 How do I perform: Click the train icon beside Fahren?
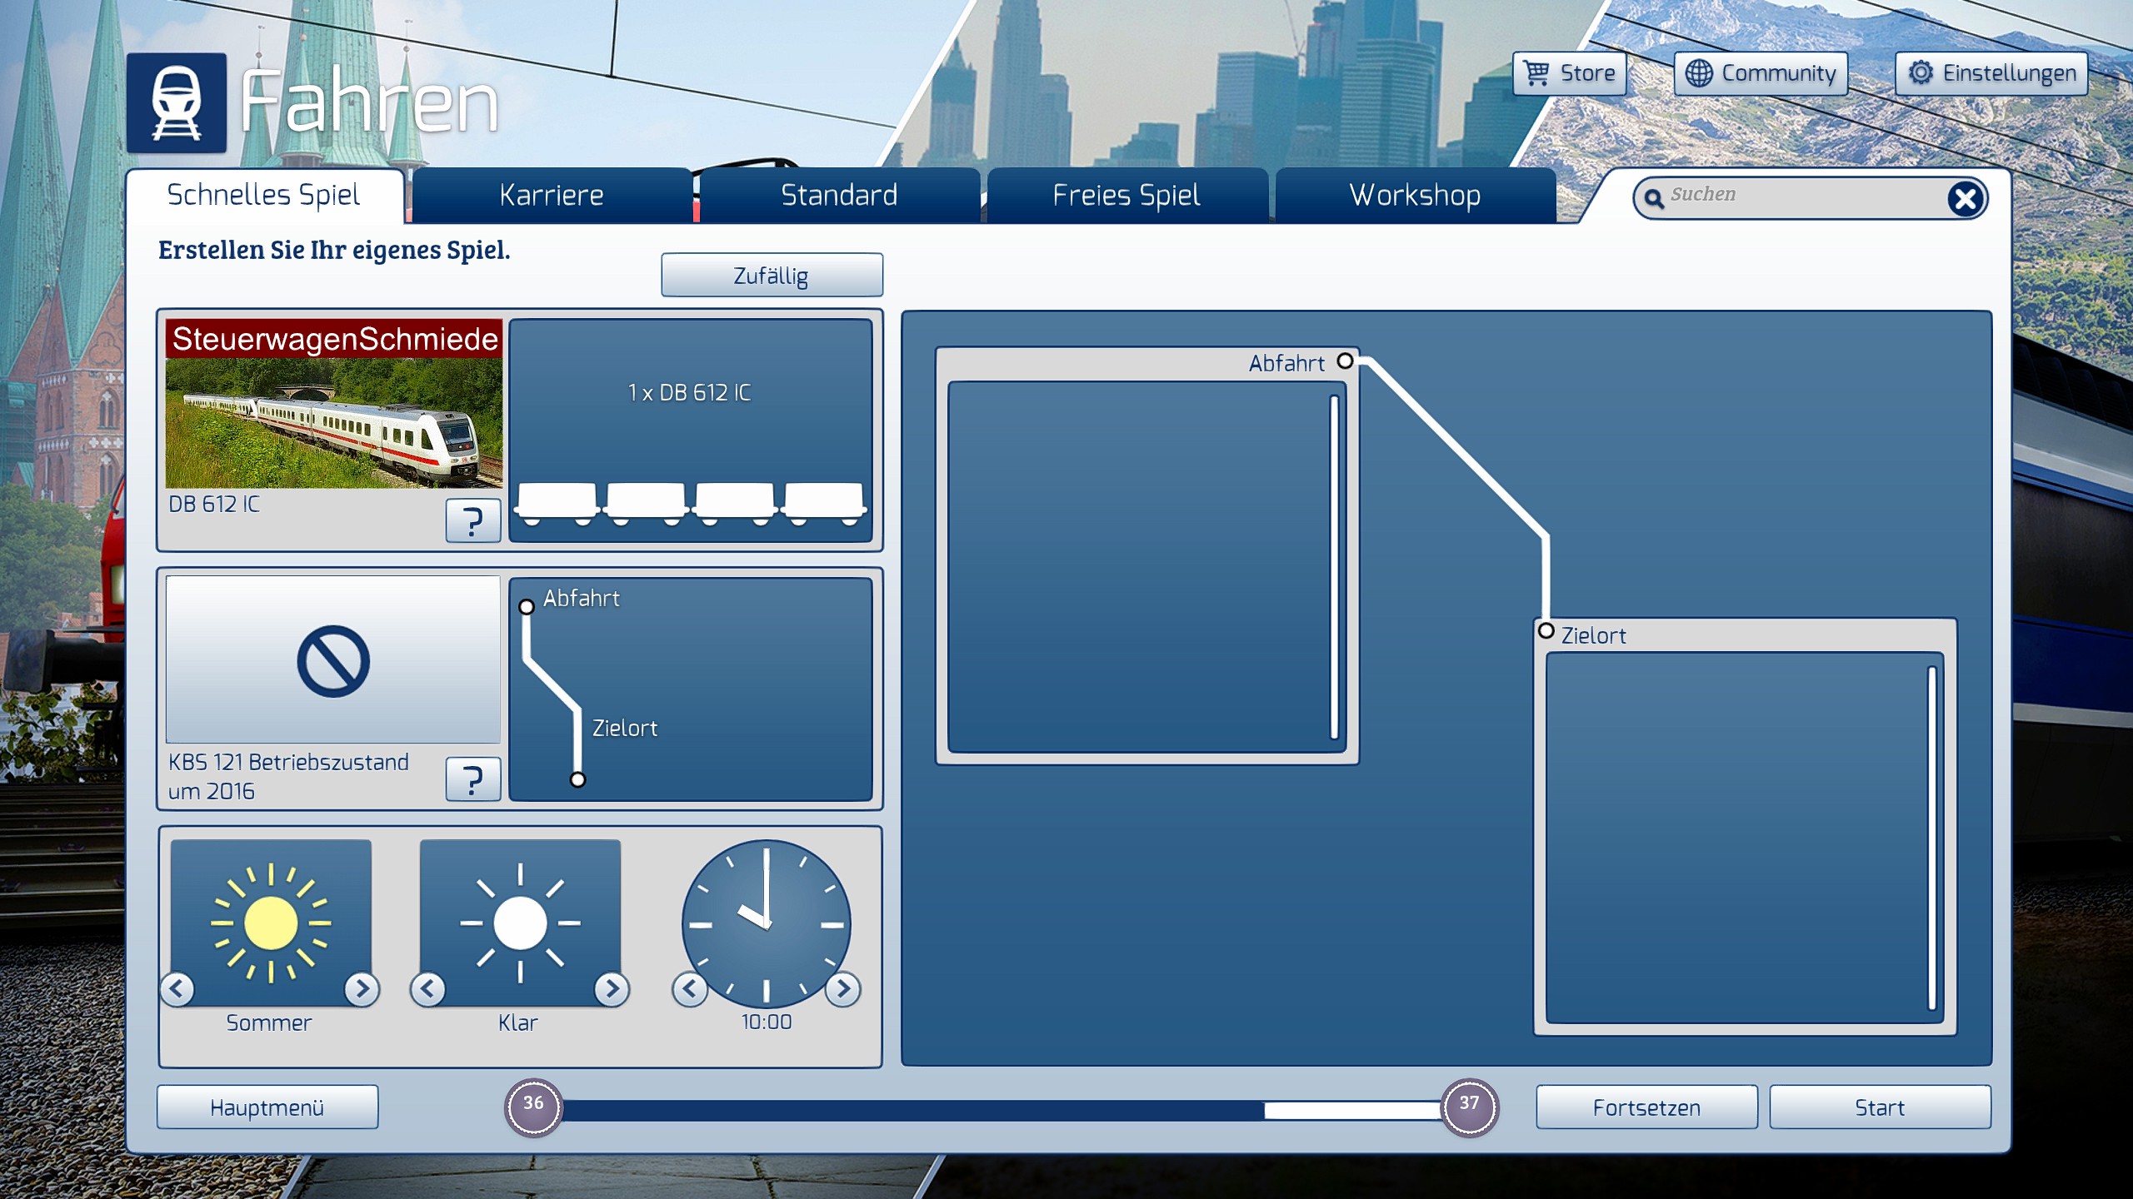(x=176, y=103)
